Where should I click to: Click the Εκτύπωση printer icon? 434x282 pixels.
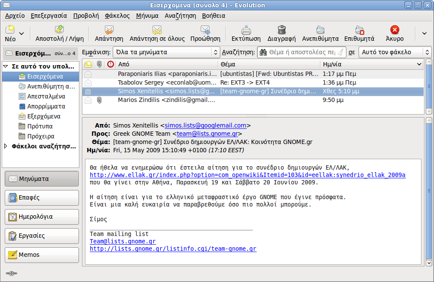click(246, 30)
